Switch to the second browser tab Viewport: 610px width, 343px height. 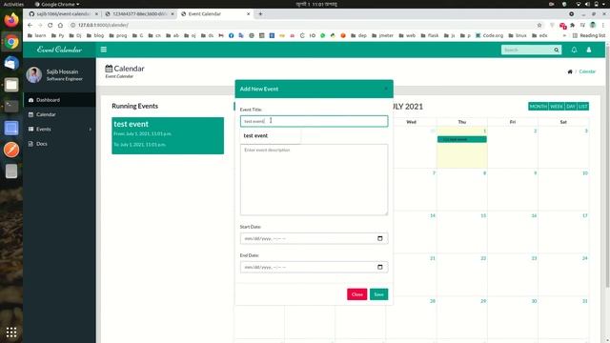click(x=140, y=14)
